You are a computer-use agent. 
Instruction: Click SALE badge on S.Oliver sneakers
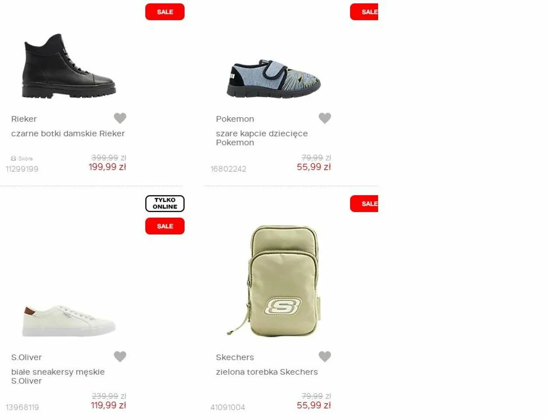165,226
